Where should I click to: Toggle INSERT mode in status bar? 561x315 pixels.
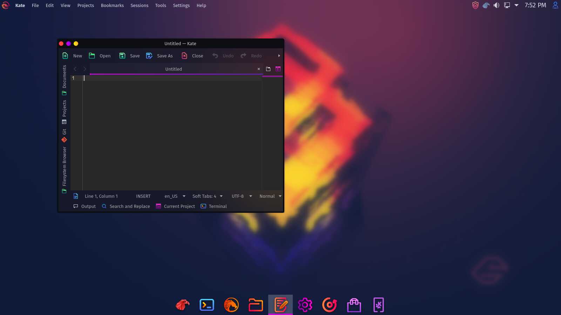(143, 196)
